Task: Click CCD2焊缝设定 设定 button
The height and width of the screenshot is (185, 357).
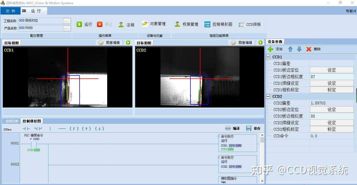Action: pos(332,123)
